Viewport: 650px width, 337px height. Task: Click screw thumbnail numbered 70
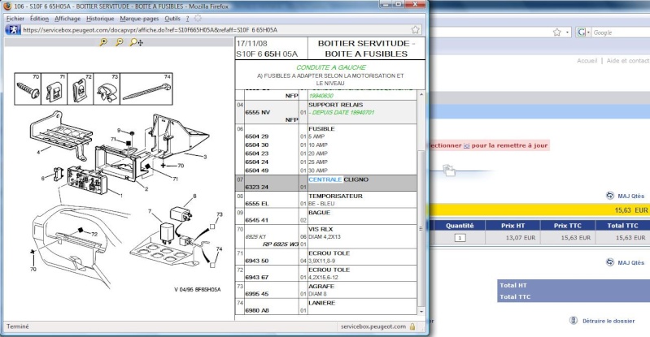tap(28, 89)
